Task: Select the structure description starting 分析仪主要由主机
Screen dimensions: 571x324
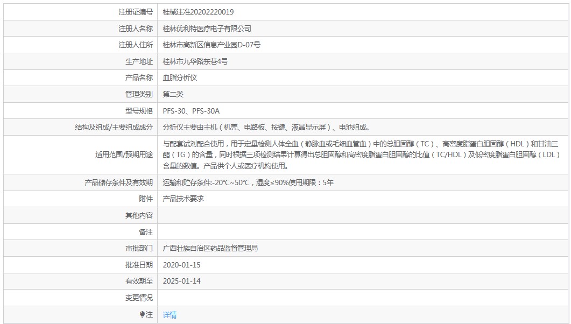Action: coord(266,127)
